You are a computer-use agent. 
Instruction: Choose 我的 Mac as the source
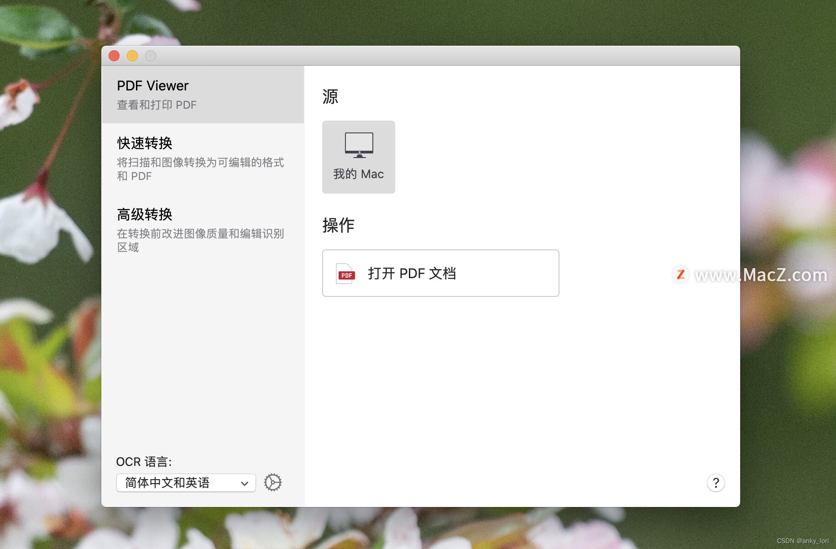(x=359, y=157)
